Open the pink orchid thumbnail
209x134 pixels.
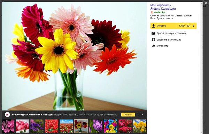coord(8,126)
